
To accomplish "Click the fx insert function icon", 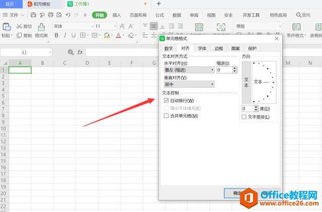I will [x=80, y=52].
